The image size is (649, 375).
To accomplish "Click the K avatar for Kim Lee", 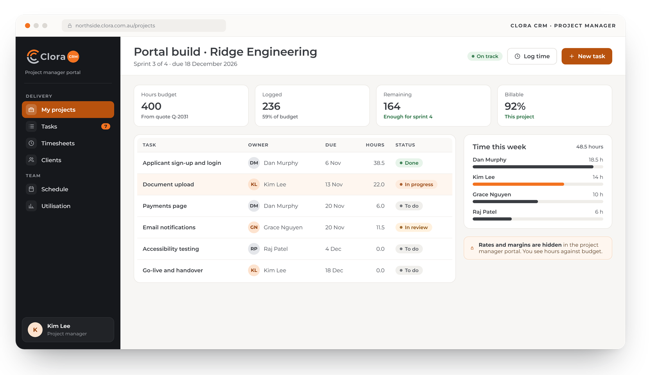I will pos(35,330).
